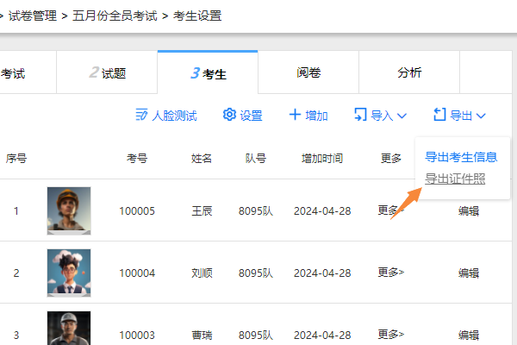Click the name 刘顺
The image size is (517, 345).
202,273
